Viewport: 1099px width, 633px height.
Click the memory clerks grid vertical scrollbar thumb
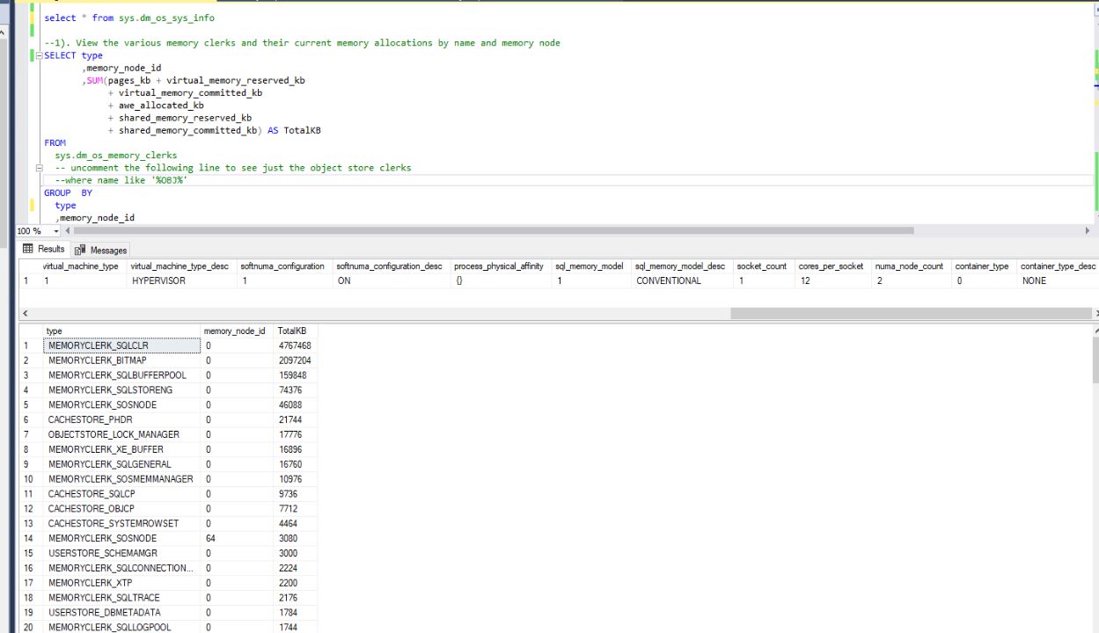point(1095,359)
